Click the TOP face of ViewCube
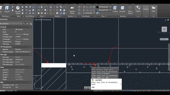 pyautogui.click(x=164, y=29)
